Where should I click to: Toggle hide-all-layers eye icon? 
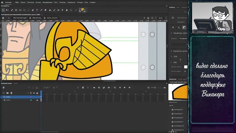[34, 93]
